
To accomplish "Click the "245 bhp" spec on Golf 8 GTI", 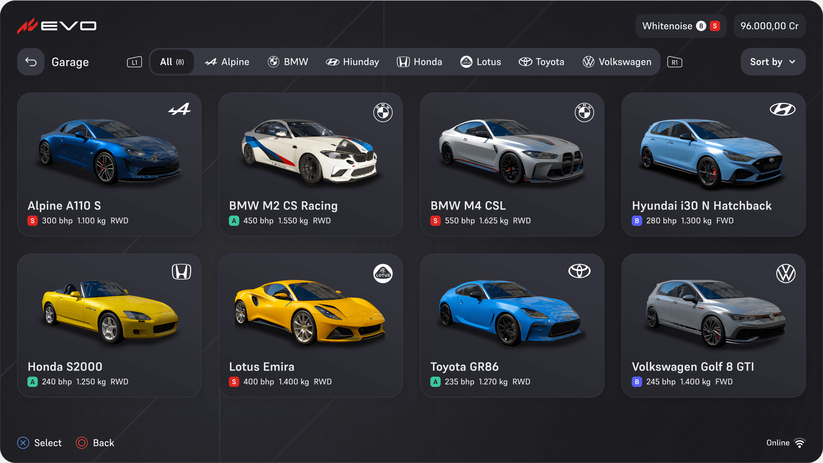I will (661, 382).
